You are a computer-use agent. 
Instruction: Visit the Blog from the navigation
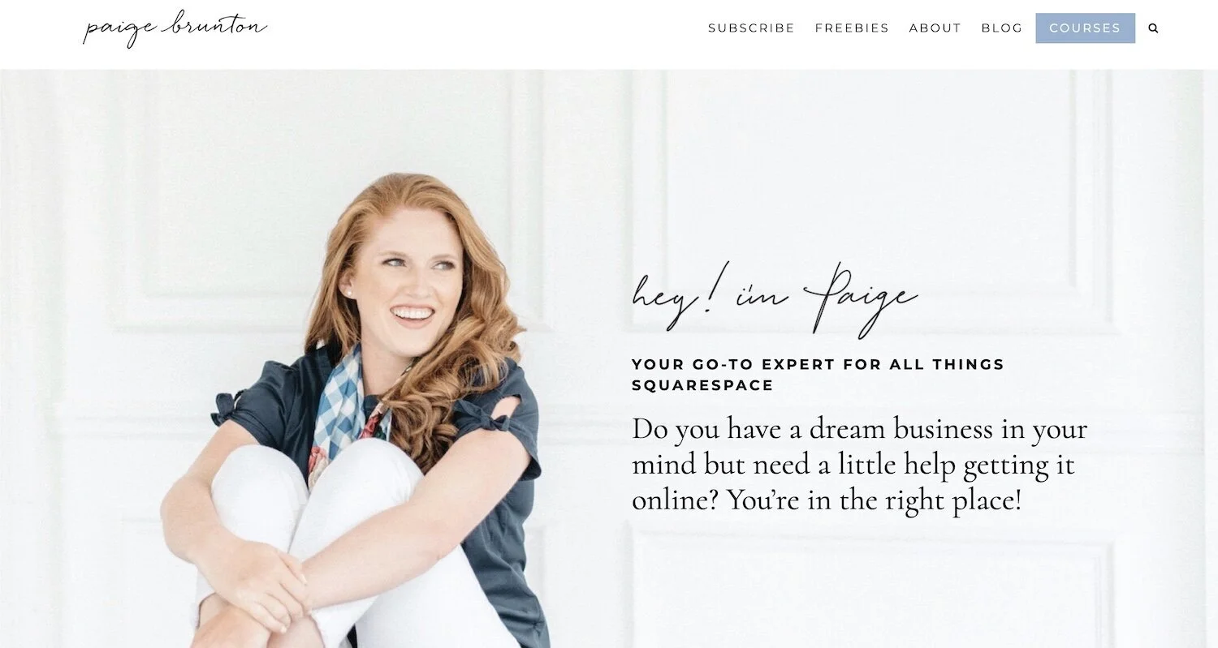[x=1002, y=28]
